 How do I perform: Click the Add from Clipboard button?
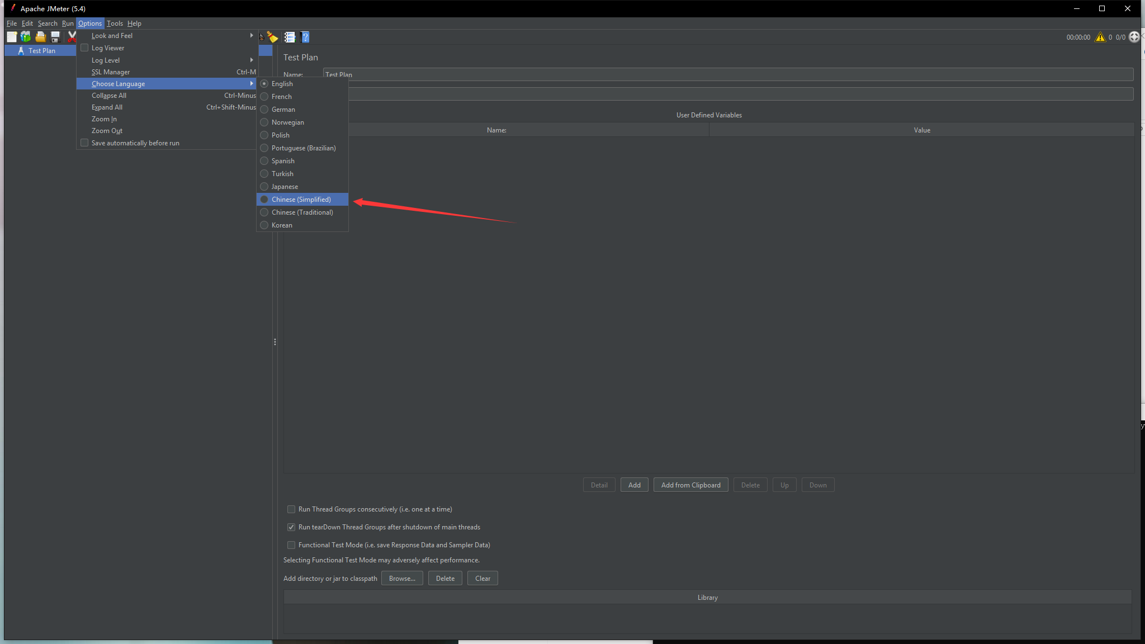[x=690, y=485]
